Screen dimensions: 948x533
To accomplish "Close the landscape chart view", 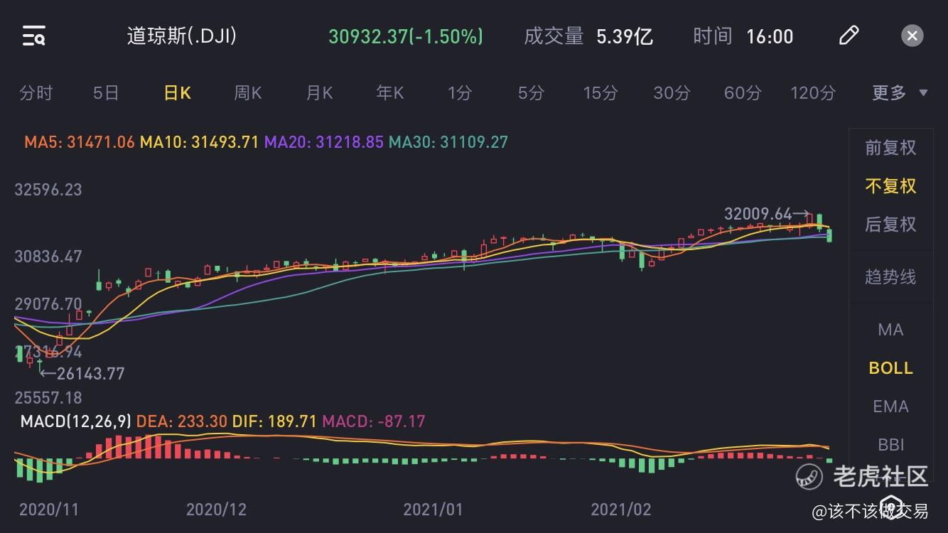I will tap(912, 36).
